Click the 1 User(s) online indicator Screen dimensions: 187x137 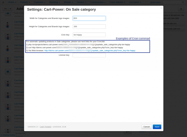(x=8, y=135)
